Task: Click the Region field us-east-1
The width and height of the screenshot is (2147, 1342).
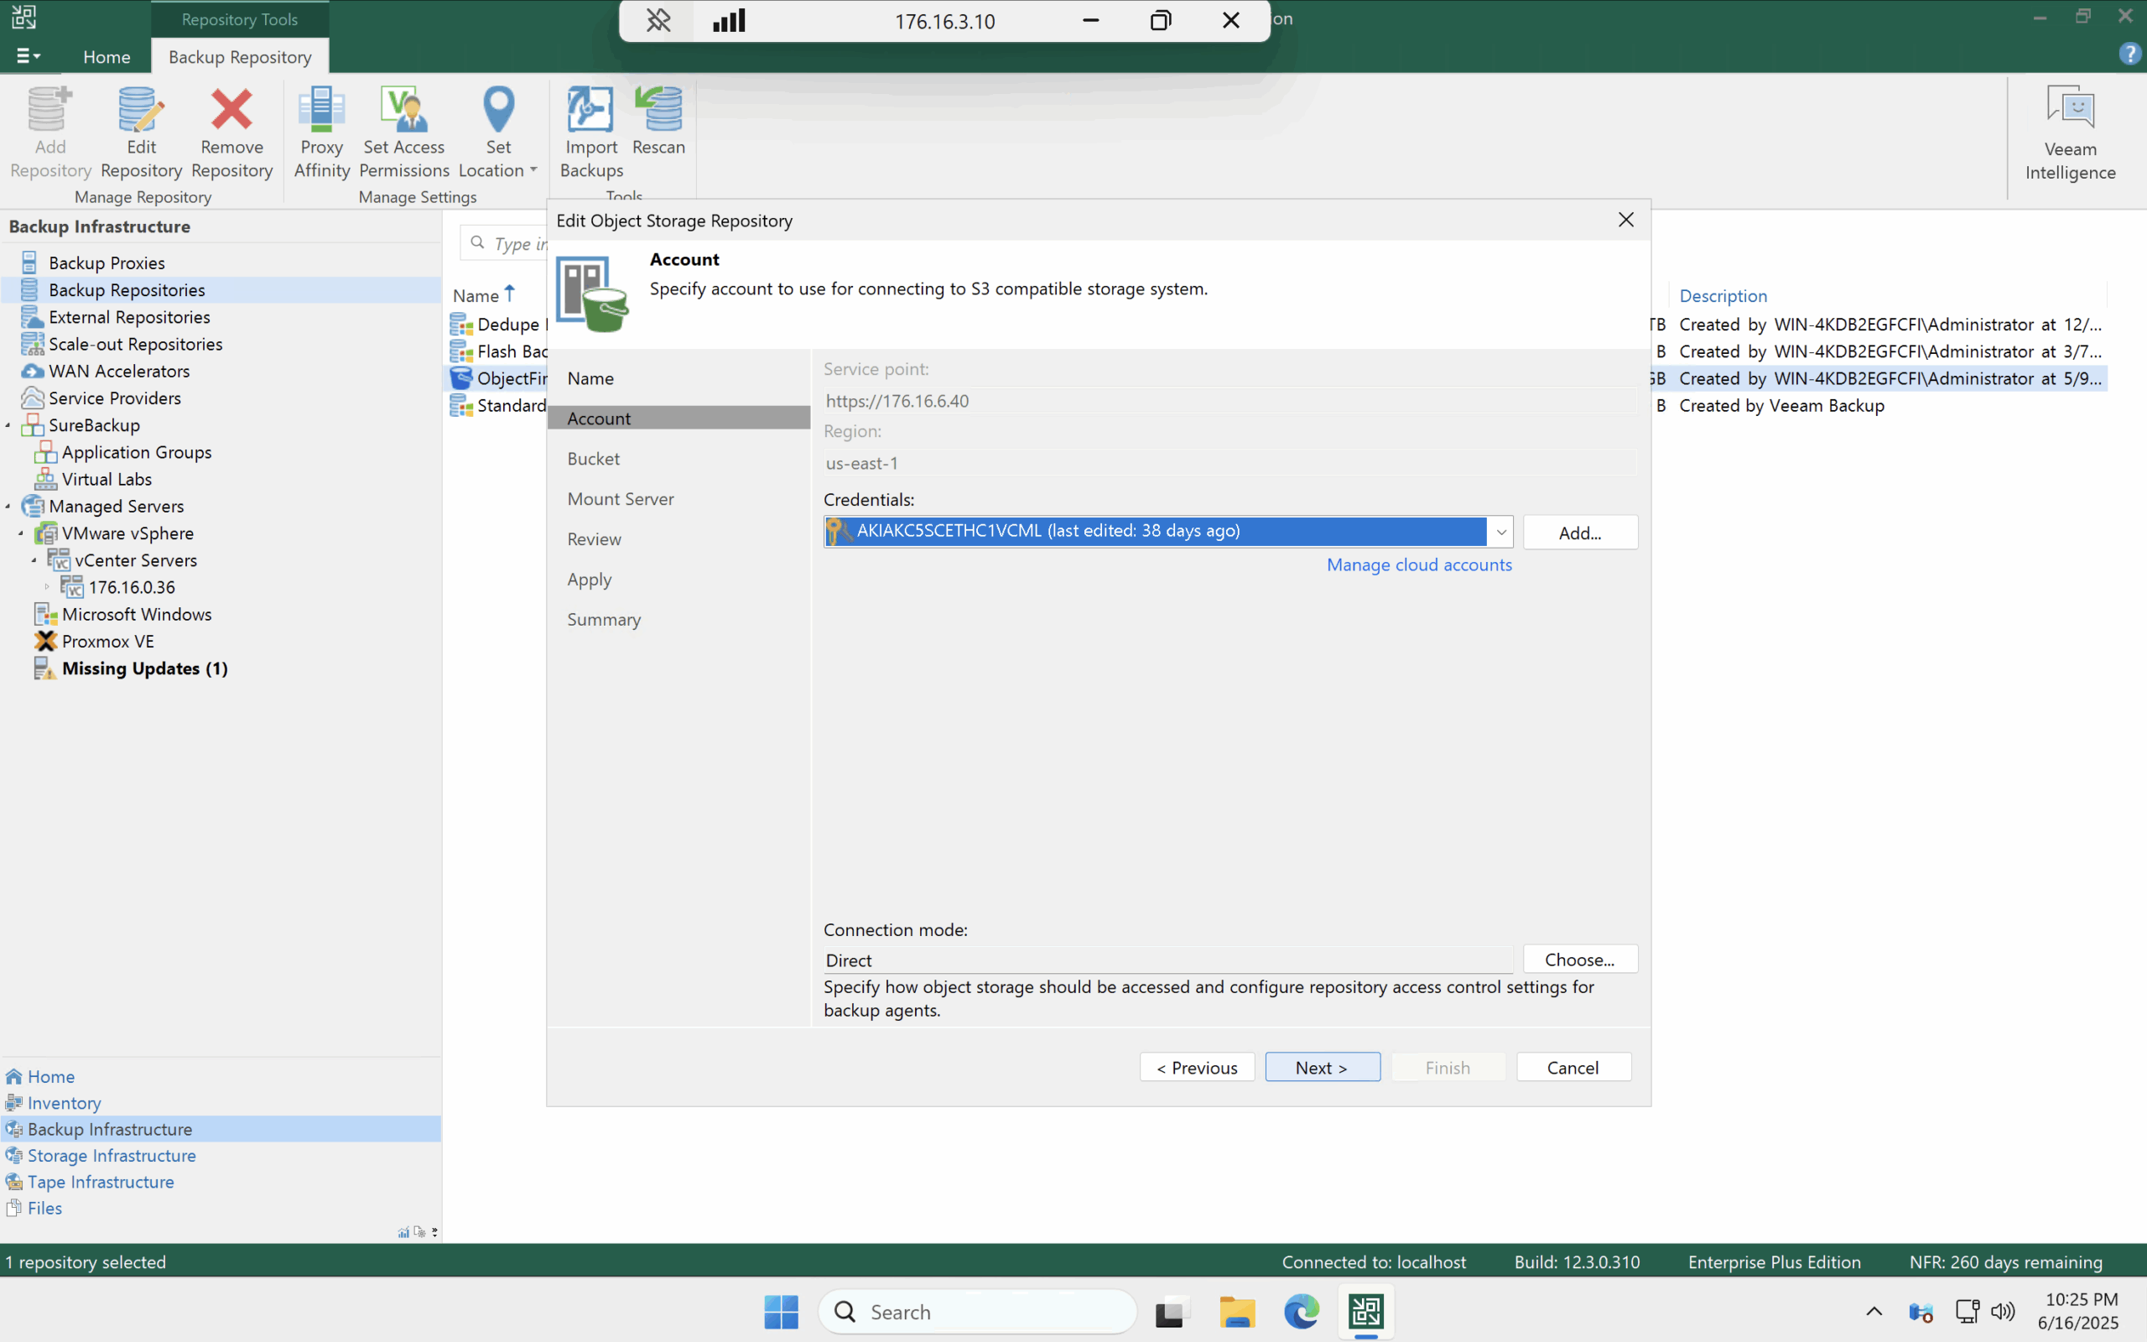Action: tap(1229, 463)
